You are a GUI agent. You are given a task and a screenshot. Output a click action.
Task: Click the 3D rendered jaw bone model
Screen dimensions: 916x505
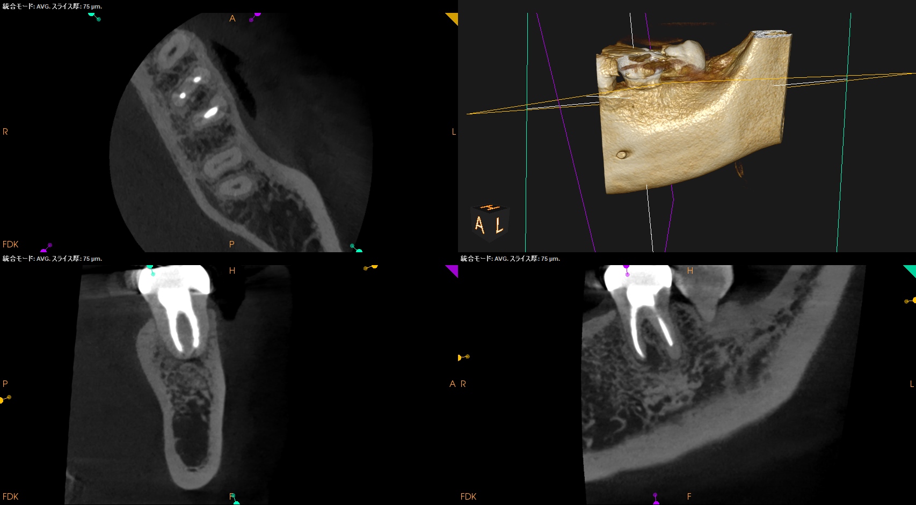[693, 123]
